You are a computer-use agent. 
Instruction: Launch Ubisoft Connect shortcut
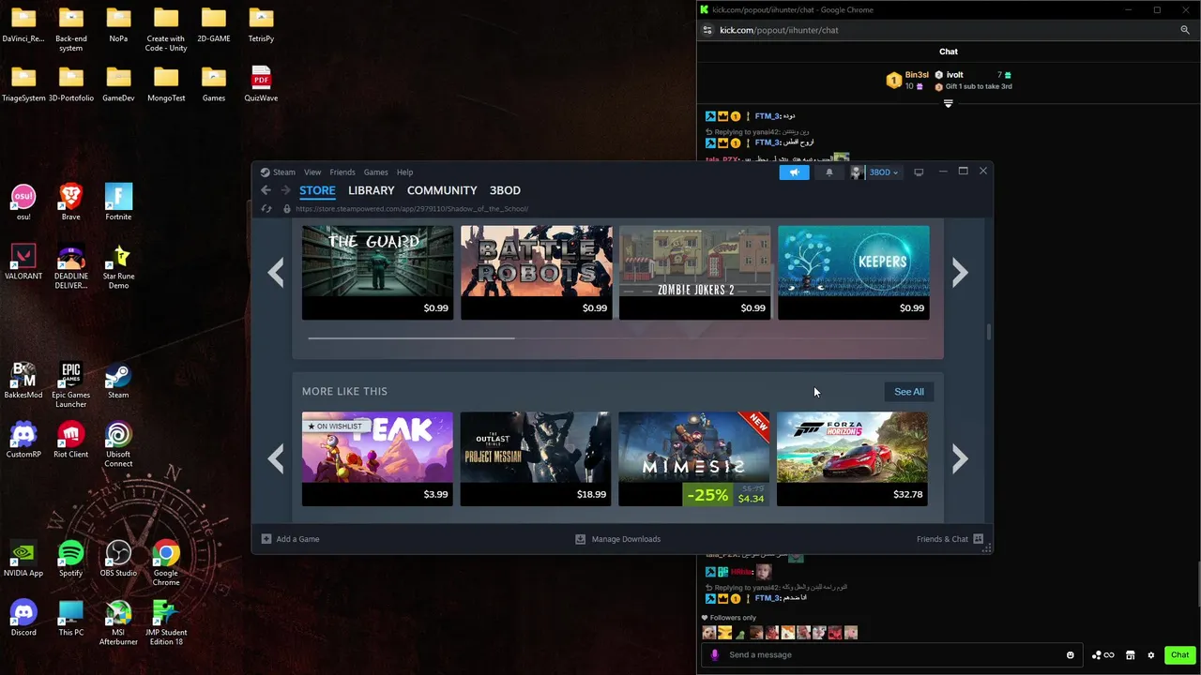(x=118, y=444)
